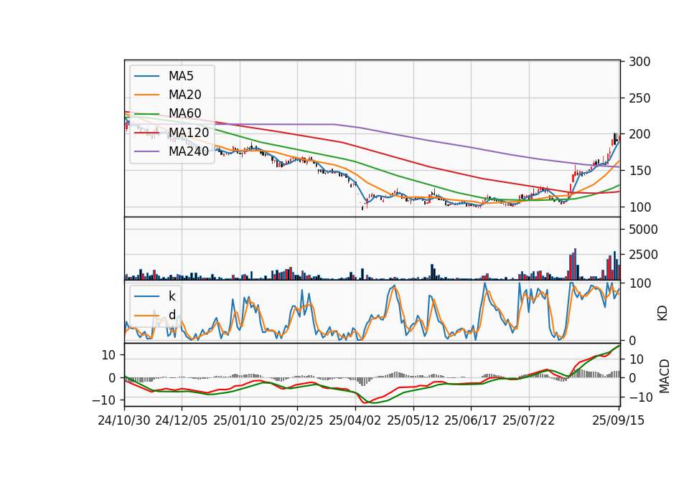
Task: Click the 25/01/10 date label
Action: (x=240, y=420)
